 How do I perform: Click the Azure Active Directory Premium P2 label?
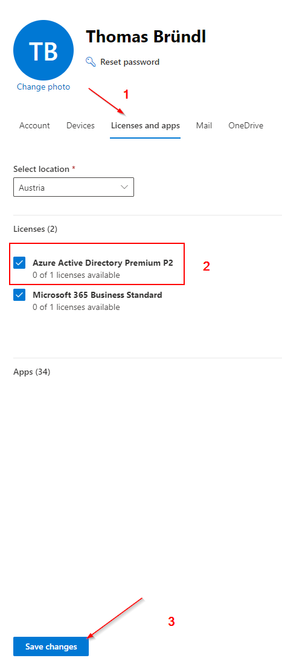103,263
